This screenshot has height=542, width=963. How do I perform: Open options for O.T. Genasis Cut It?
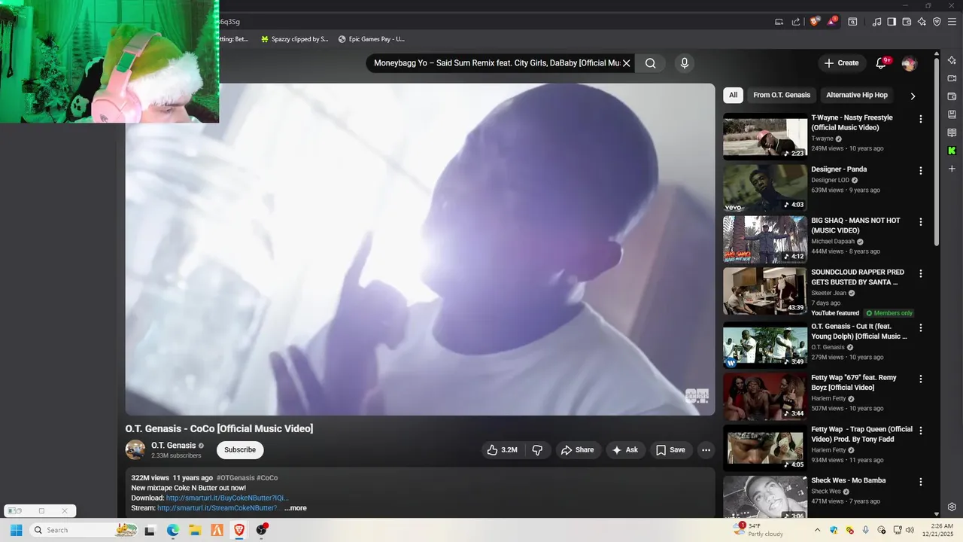pyautogui.click(x=920, y=328)
